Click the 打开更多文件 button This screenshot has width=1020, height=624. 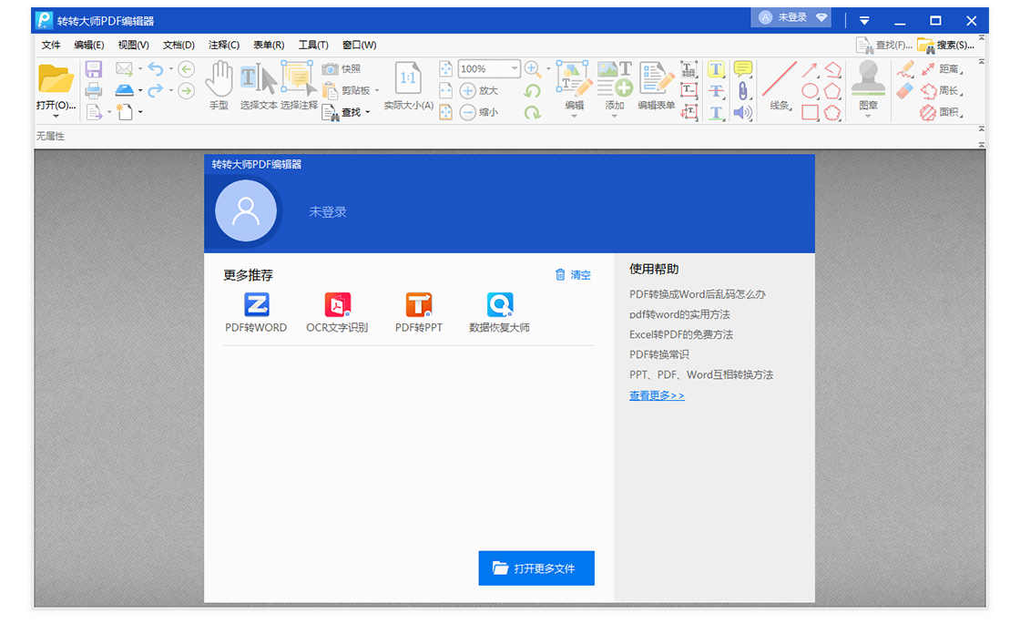point(536,568)
